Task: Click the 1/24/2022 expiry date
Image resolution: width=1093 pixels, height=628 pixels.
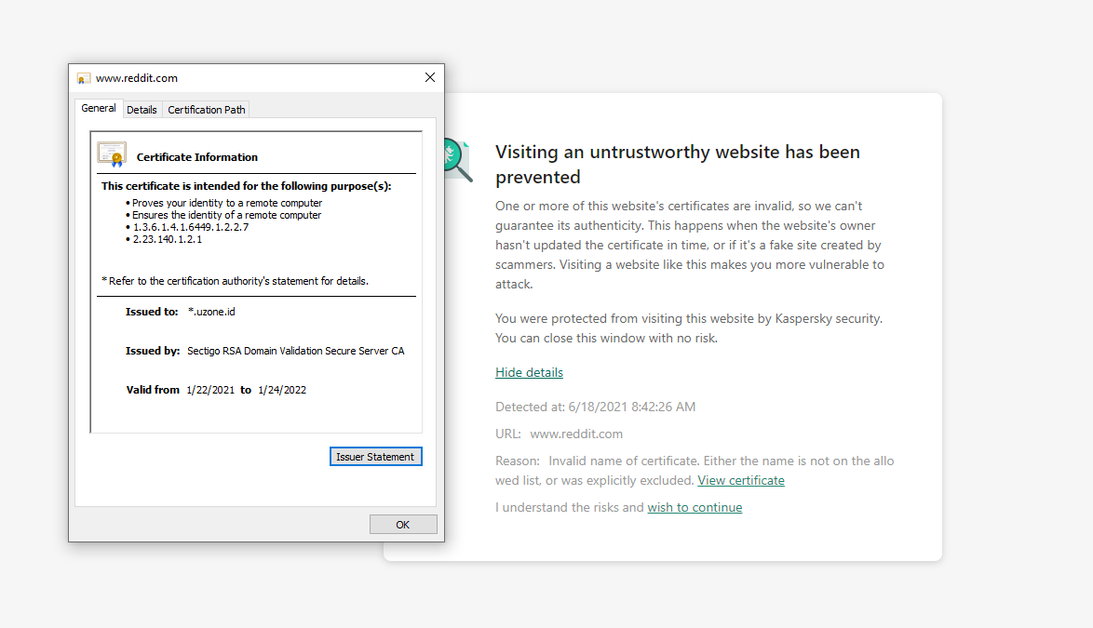Action: [x=282, y=390]
